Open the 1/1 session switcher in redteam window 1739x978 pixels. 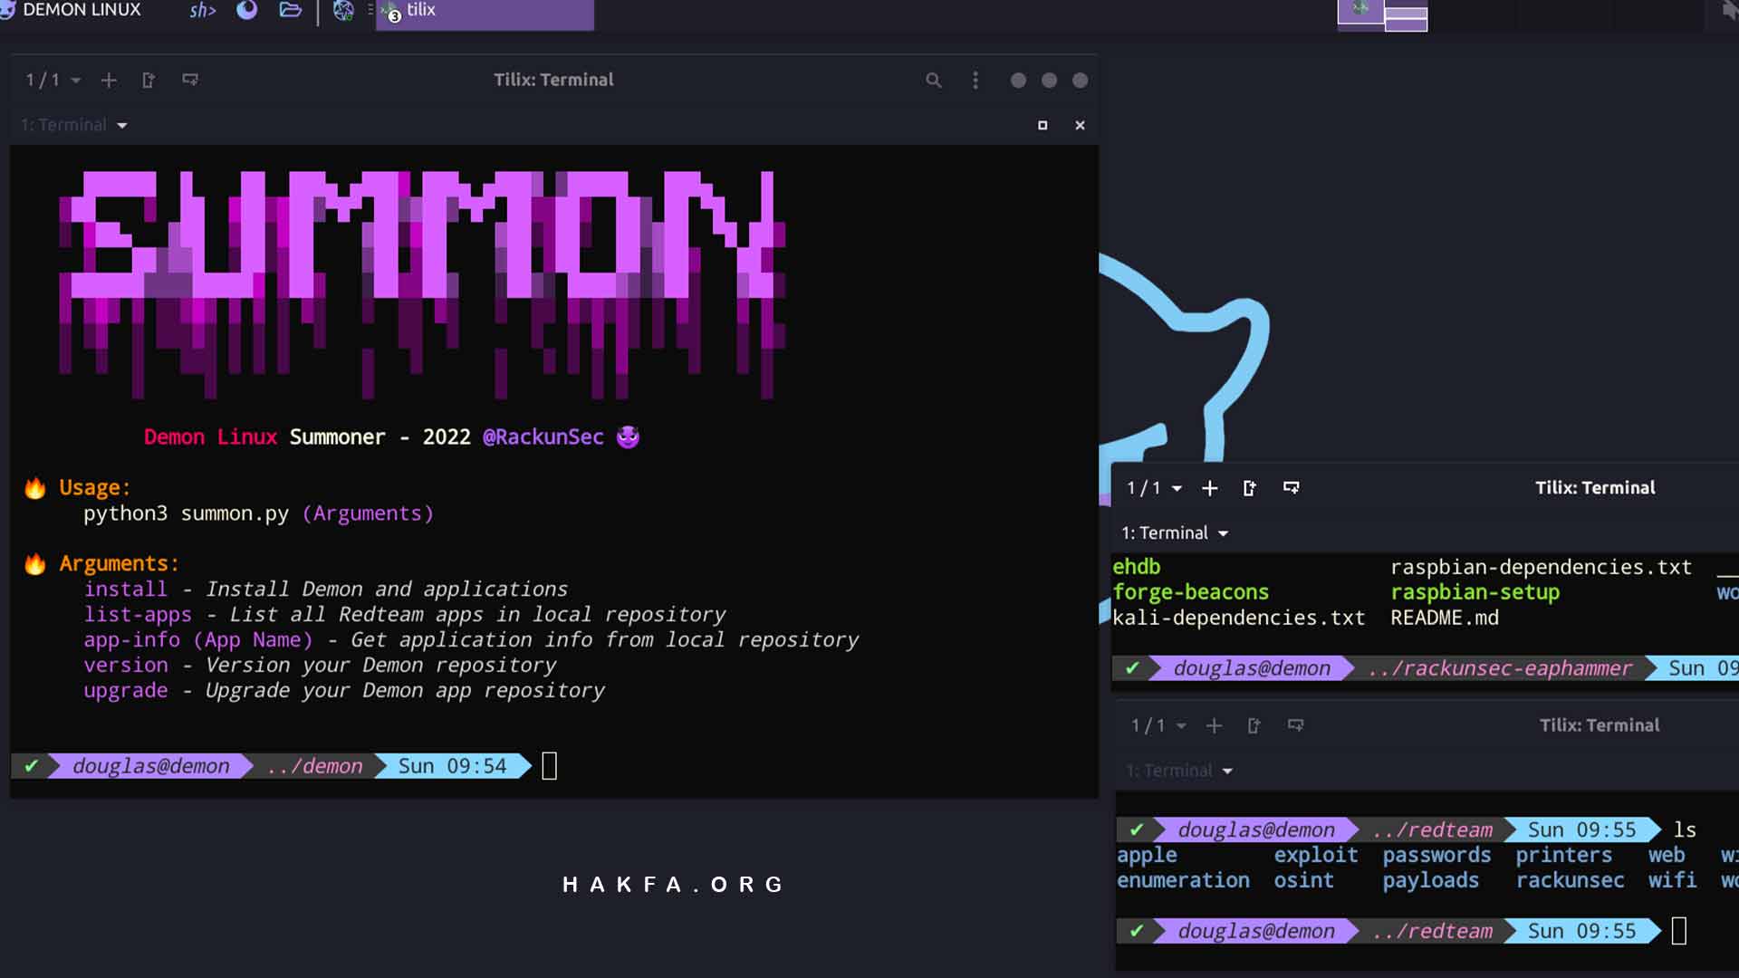tap(1158, 725)
